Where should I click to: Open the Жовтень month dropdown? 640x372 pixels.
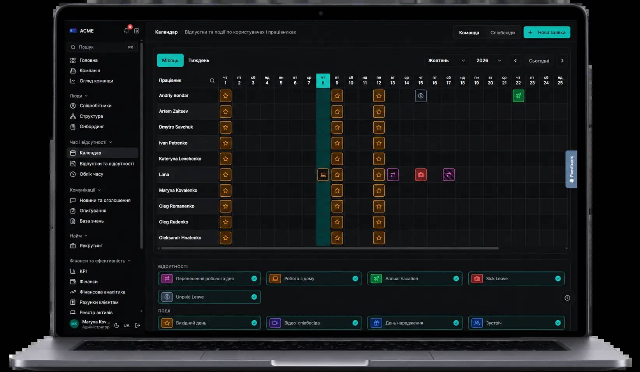(x=446, y=61)
